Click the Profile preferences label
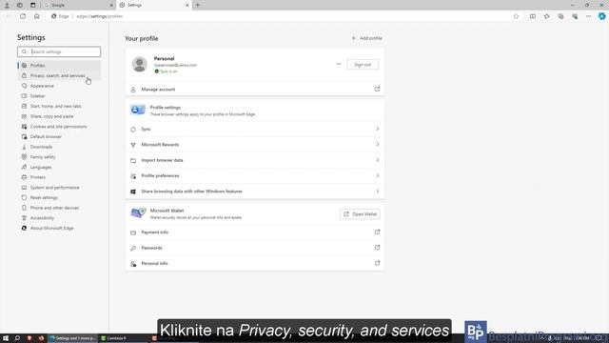Screen dimensions: 609x343 (160, 175)
